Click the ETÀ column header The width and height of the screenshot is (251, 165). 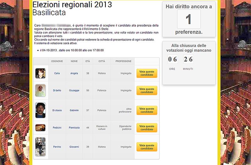[x=88, y=61]
